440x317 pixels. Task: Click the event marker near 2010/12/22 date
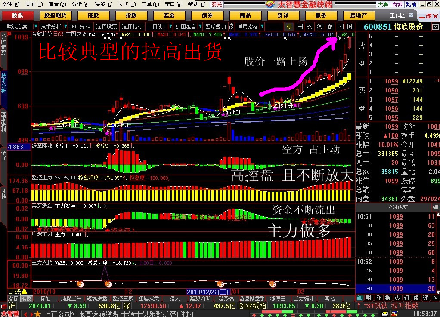click(x=220, y=284)
